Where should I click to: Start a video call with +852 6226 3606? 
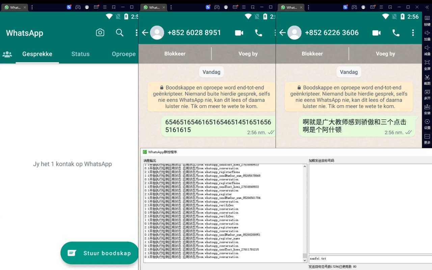pyautogui.click(x=376, y=33)
